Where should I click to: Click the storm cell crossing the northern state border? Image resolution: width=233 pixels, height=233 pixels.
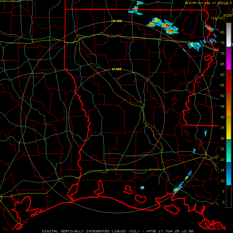pyautogui.click(x=136, y=11)
